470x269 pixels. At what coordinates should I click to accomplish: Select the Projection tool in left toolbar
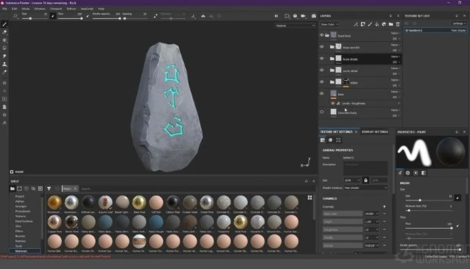[x=5, y=40]
